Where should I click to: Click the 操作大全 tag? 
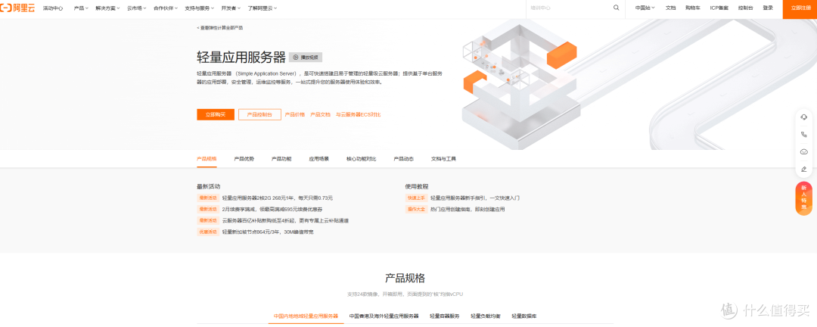(416, 209)
